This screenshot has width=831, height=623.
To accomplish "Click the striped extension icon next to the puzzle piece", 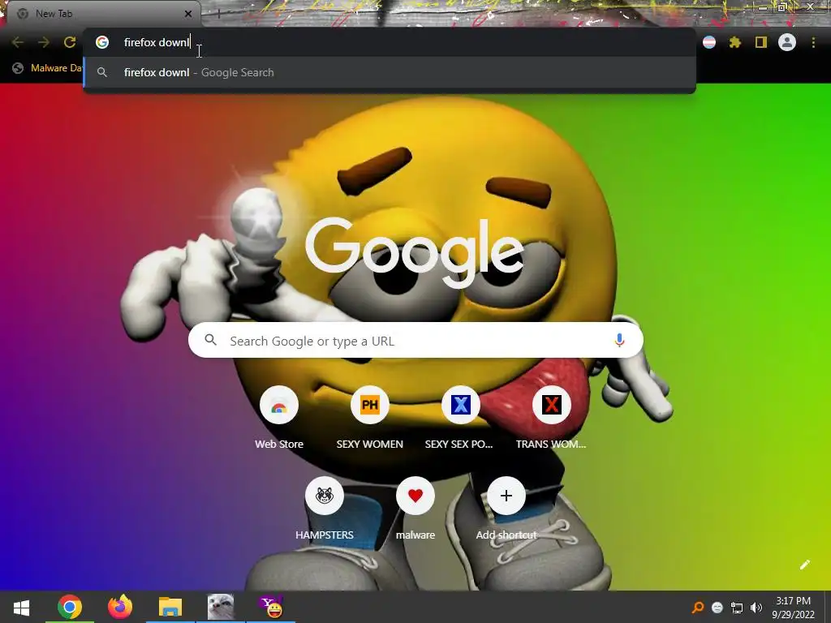I will [709, 42].
